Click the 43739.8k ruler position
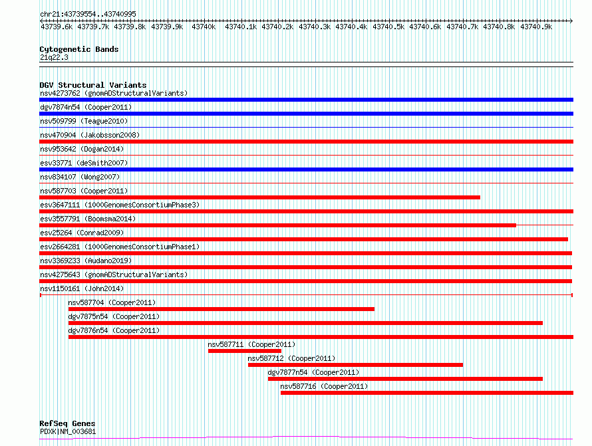The image size is (592, 446). click(x=130, y=27)
